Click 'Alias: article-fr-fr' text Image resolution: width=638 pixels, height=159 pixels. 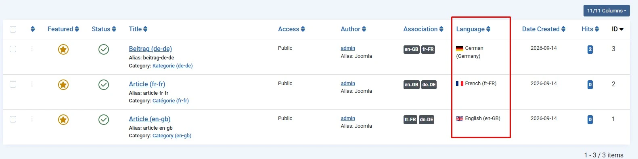[149, 93]
